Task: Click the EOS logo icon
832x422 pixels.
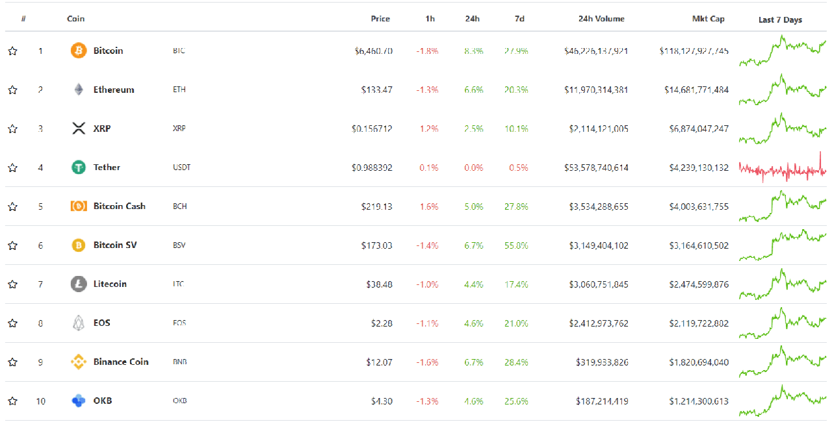Action: pyautogui.click(x=78, y=323)
